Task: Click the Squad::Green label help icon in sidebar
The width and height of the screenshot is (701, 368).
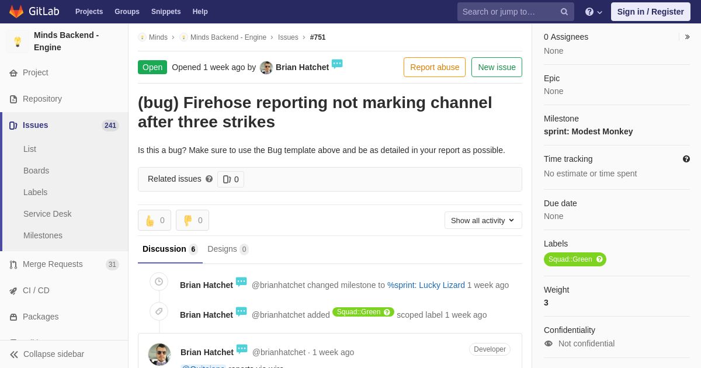Action: point(599,259)
